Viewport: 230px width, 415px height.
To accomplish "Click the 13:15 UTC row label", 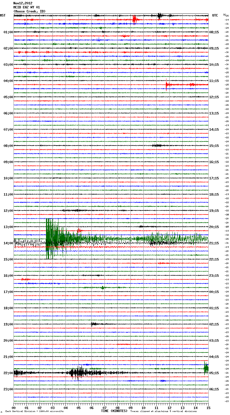I will click(x=214, y=113).
